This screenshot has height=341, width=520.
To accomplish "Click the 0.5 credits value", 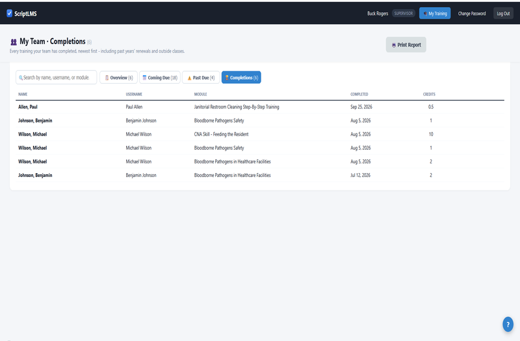I will (x=431, y=107).
